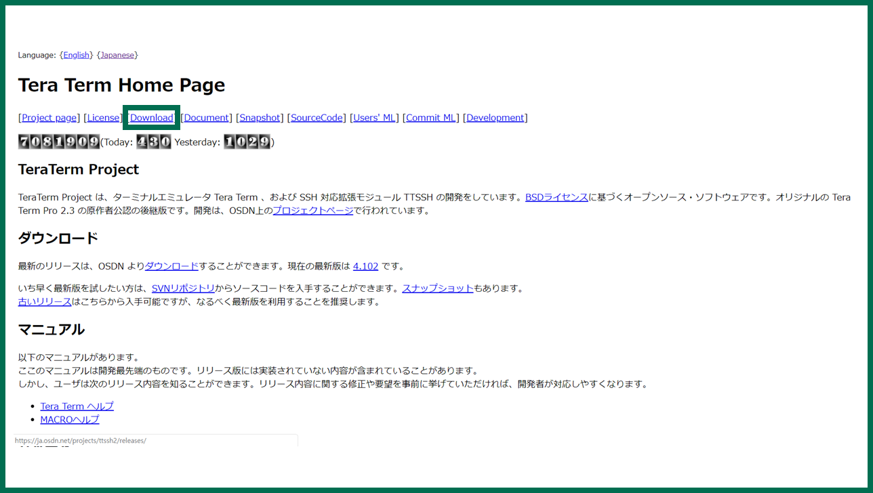Click the ダウンロード link in the paragraph

click(172, 266)
